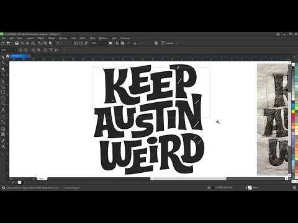Open the Bitmaps menu
Image resolution: width=298 pixels, height=223 pixels.
[63, 38]
